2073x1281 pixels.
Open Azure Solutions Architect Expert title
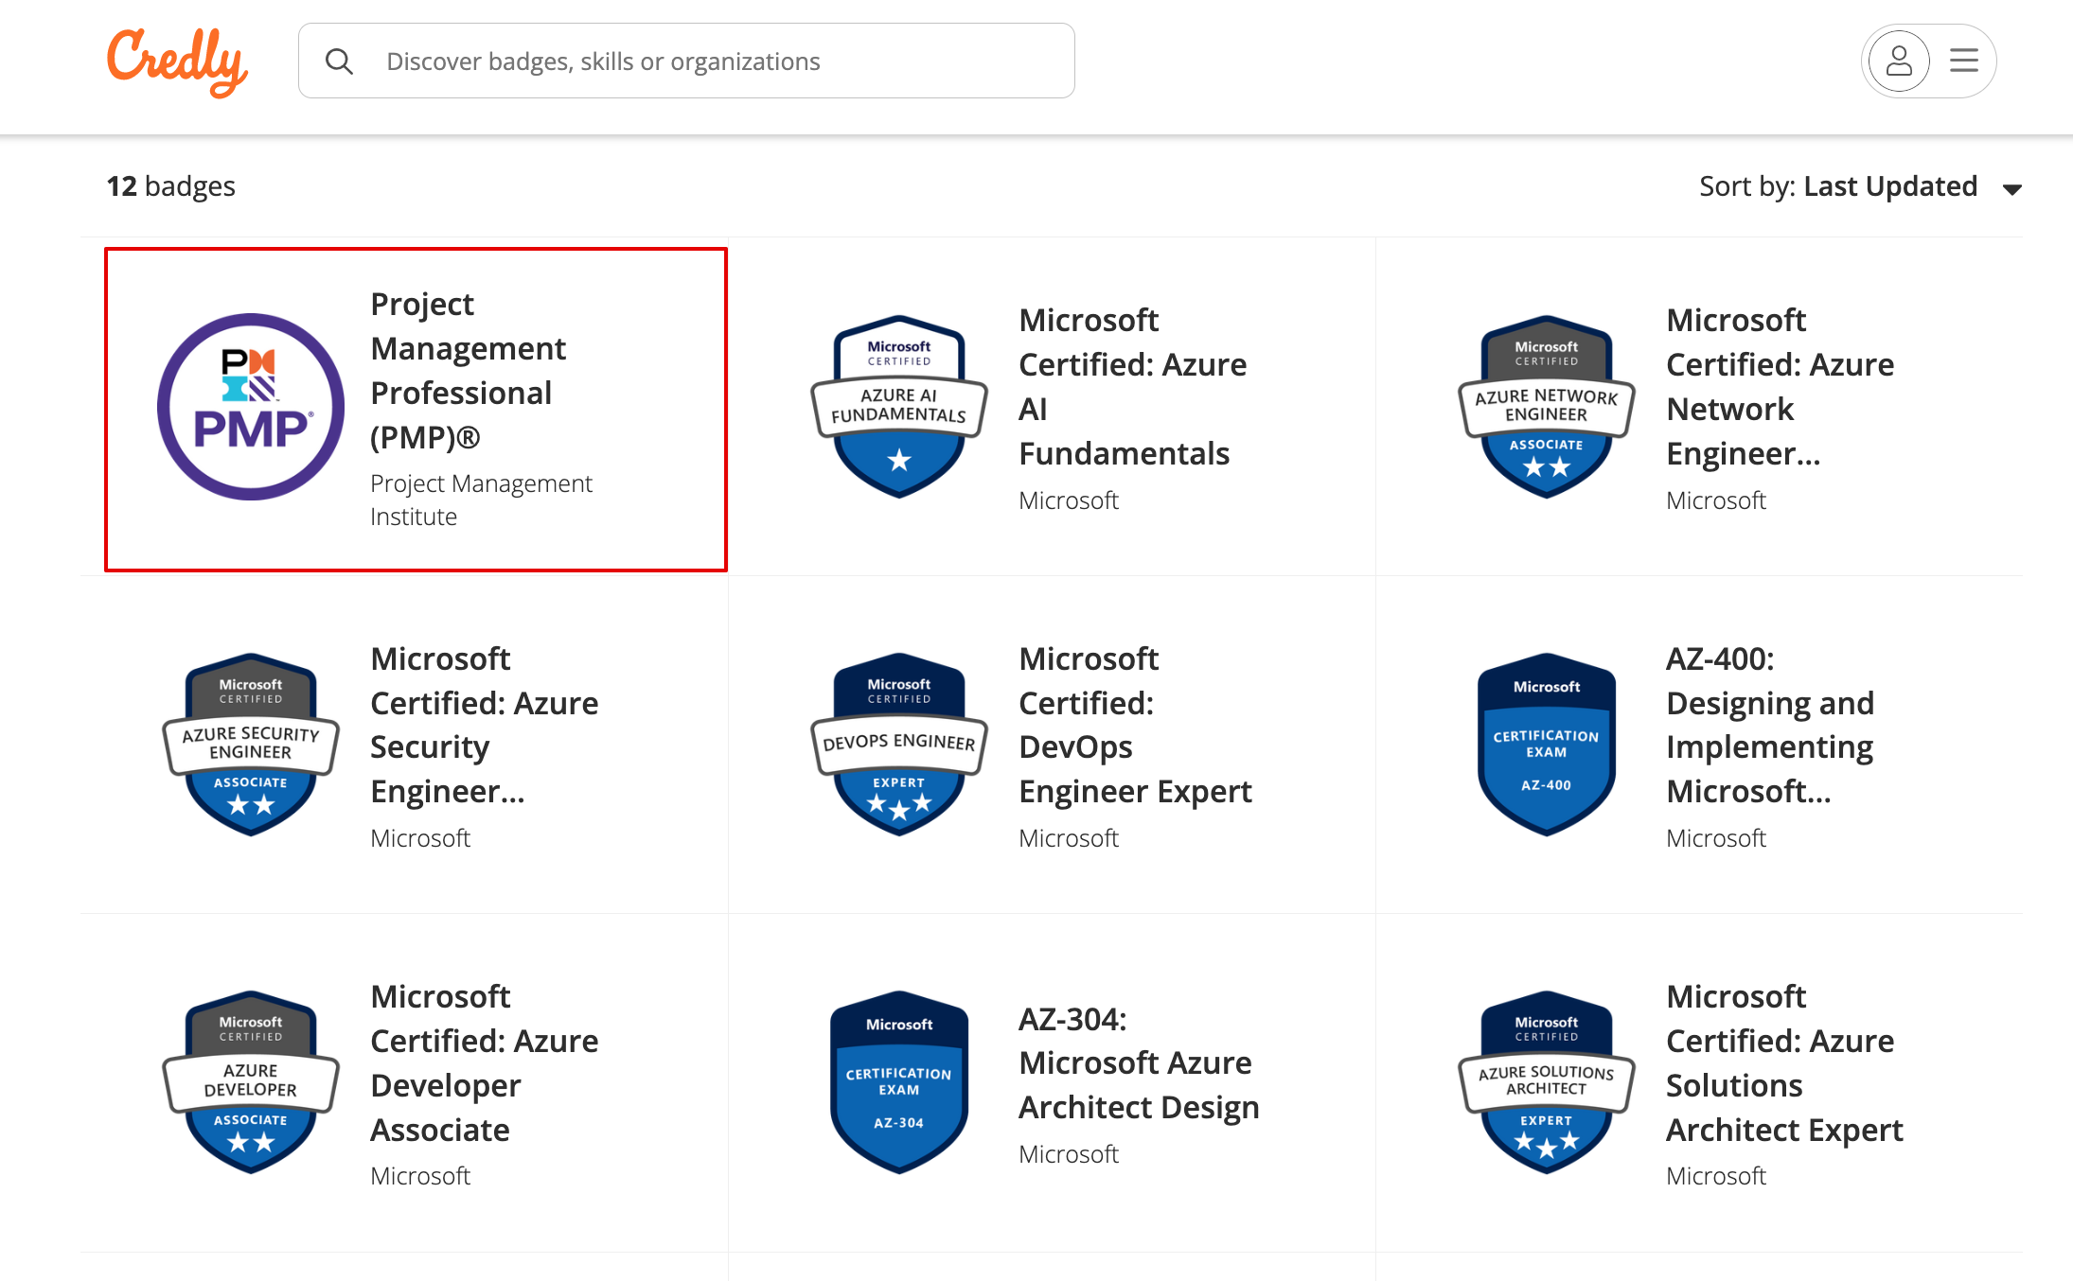point(1784,1062)
